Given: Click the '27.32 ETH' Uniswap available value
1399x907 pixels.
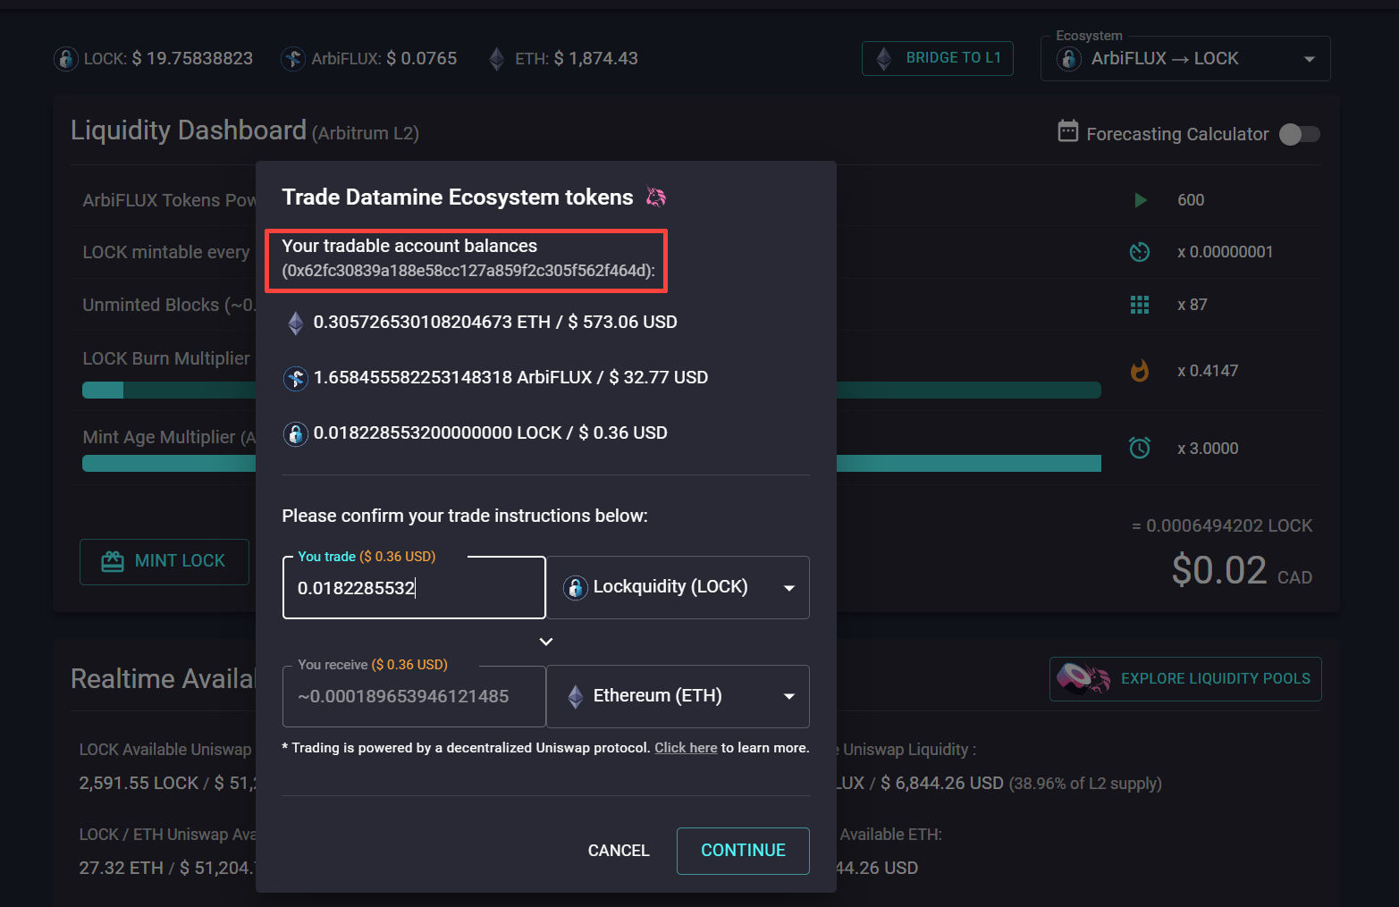Looking at the screenshot, I should pos(121,869).
